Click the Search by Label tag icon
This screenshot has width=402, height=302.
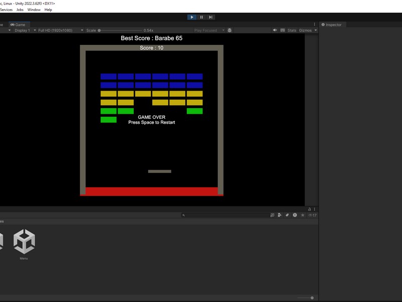[287, 215]
